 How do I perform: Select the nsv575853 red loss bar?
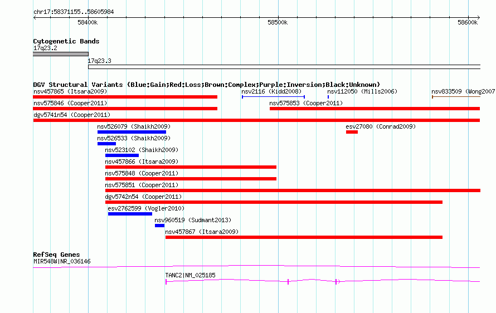[375, 109]
